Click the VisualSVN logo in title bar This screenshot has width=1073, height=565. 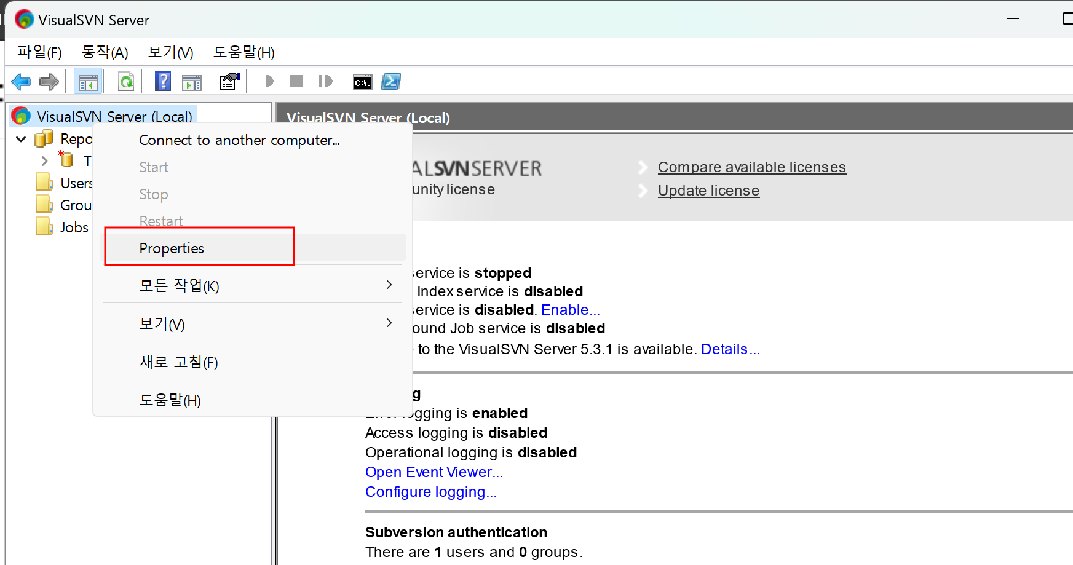coord(24,20)
